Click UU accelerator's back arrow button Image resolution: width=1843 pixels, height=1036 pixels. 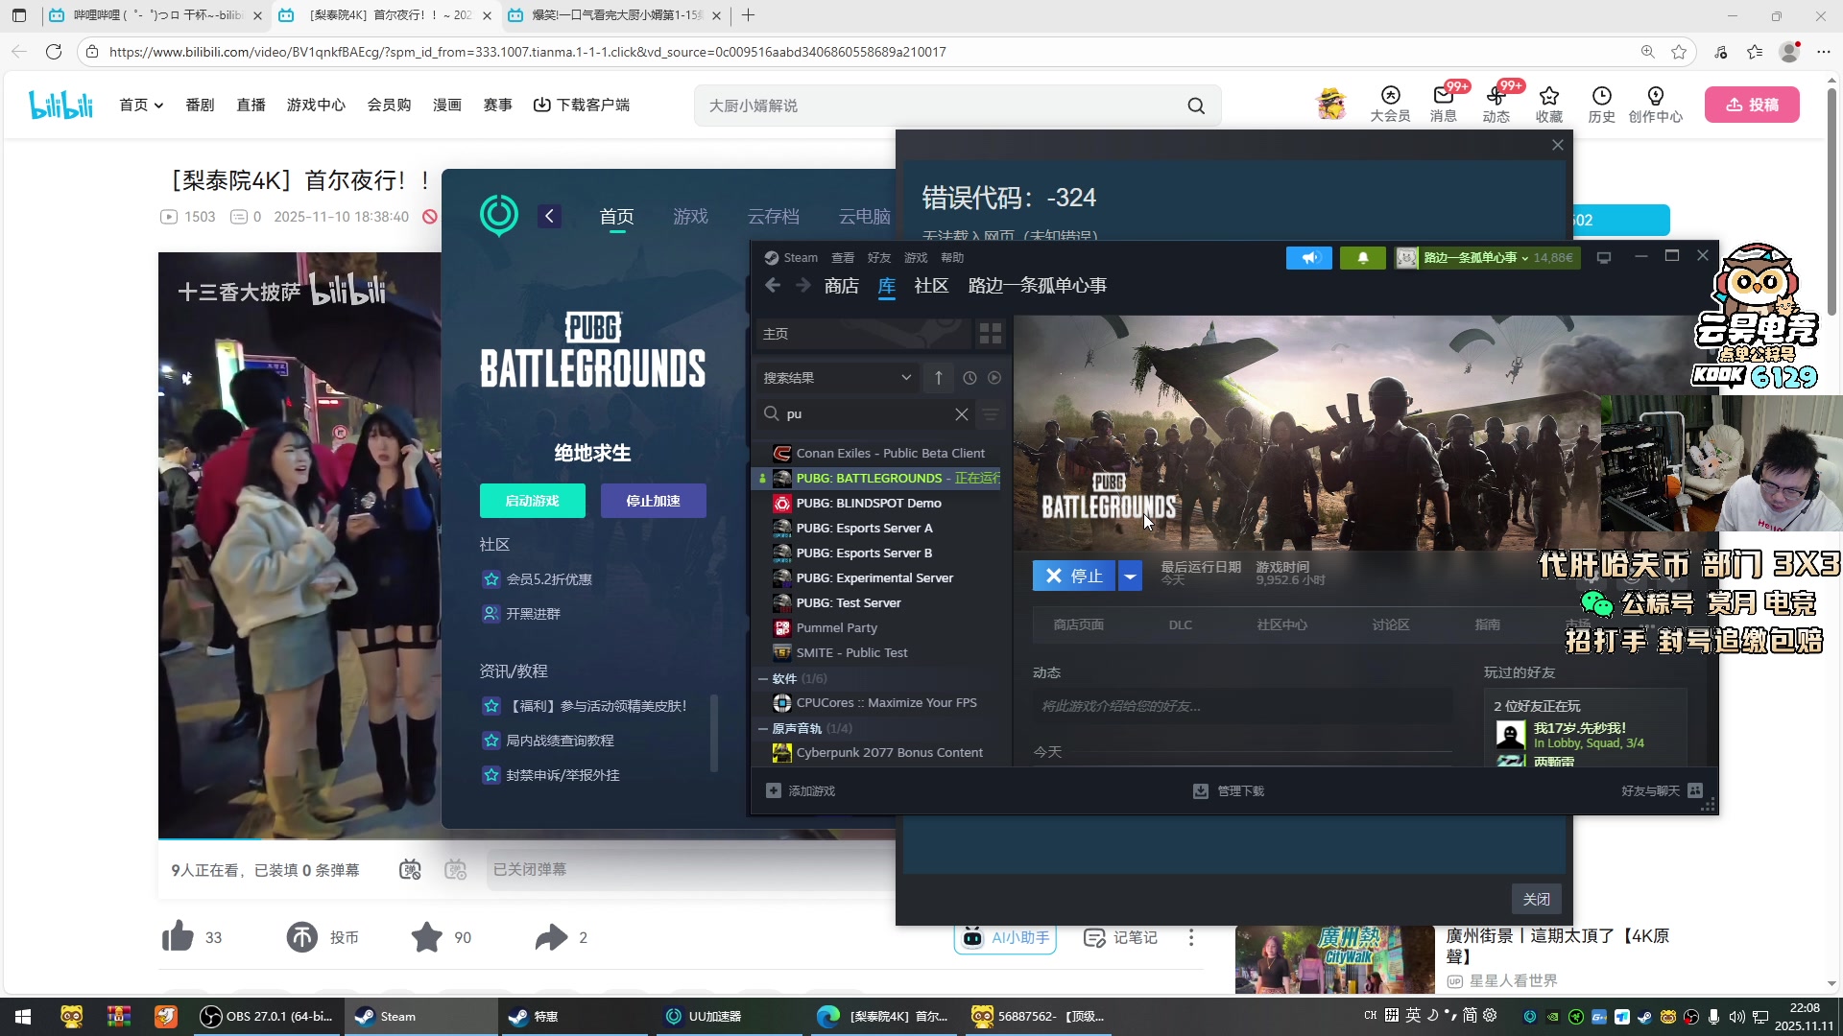pyautogui.click(x=549, y=216)
